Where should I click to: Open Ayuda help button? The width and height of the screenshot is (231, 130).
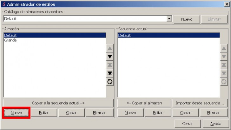tap(216, 124)
